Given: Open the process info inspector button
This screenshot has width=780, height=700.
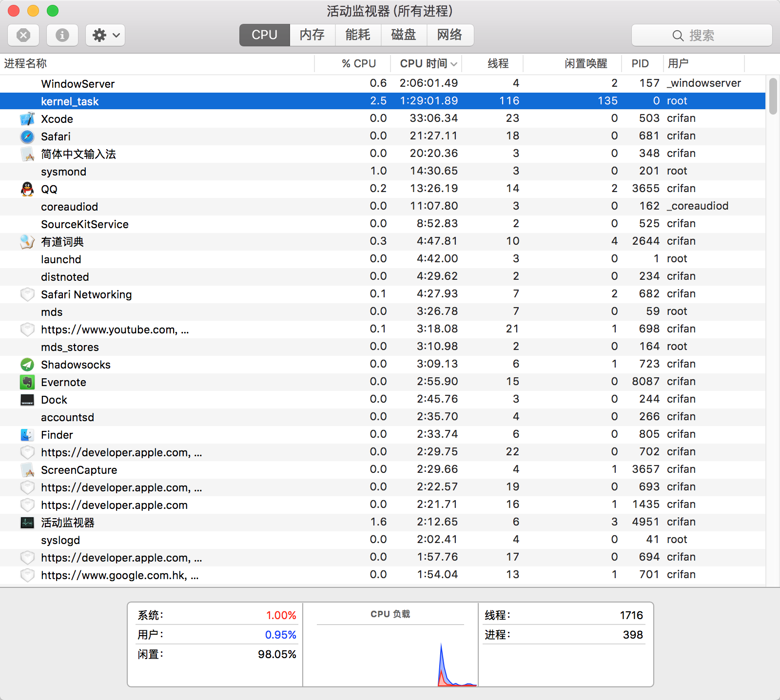Looking at the screenshot, I should click(62, 35).
